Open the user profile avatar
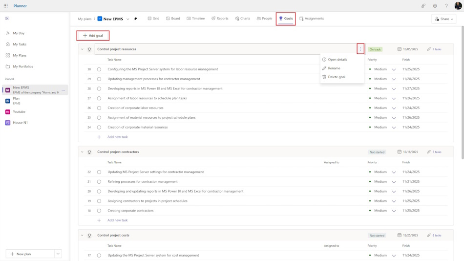The width and height of the screenshot is (464, 261). [458, 6]
